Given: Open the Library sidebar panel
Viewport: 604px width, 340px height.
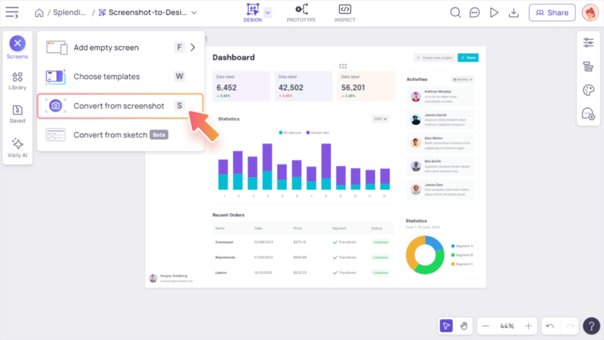Looking at the screenshot, I should [17, 81].
